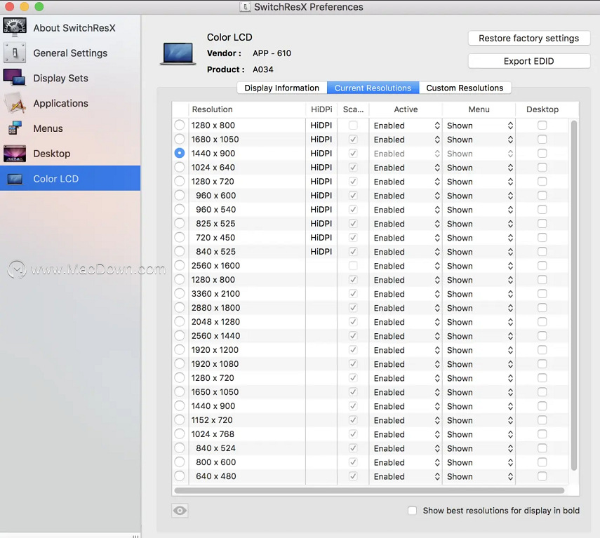
Task: Click the sidebar resize handle at bottom
Action: [x=135, y=536]
